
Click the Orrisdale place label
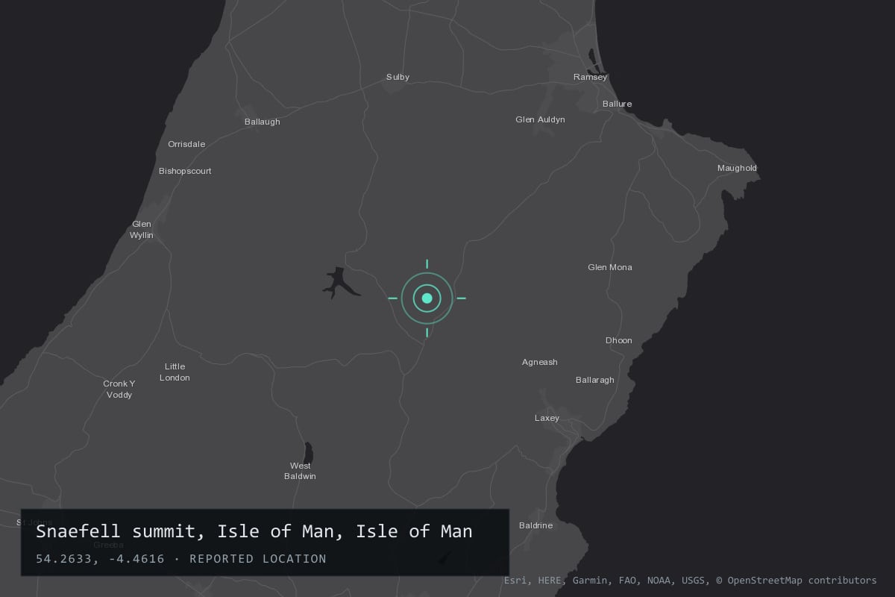(x=186, y=144)
